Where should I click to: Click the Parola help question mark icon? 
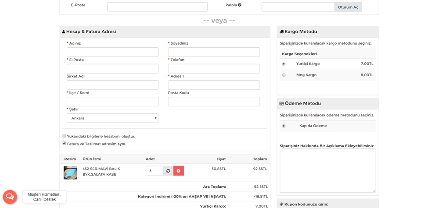(240, 5)
